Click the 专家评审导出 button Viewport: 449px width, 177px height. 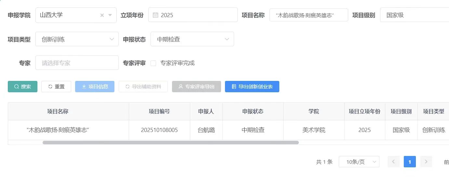[x=196, y=86]
